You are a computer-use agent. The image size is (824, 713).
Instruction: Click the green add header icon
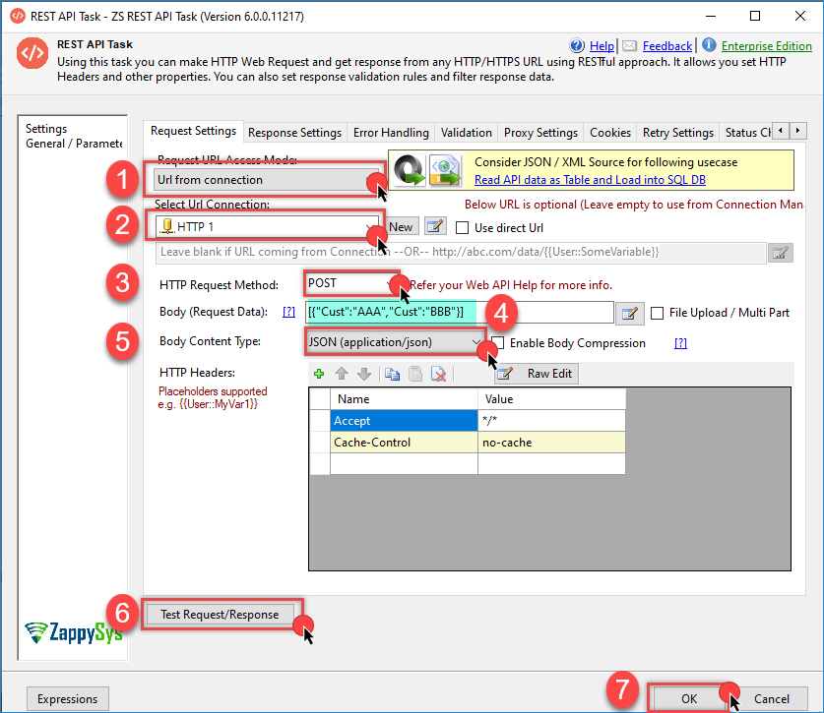tap(318, 374)
